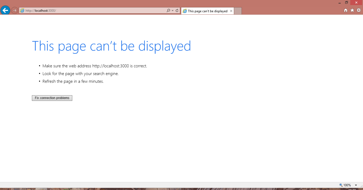Screen dimensions: 363x190
Task: Refresh the page with the reload icon
Action: click(177, 11)
